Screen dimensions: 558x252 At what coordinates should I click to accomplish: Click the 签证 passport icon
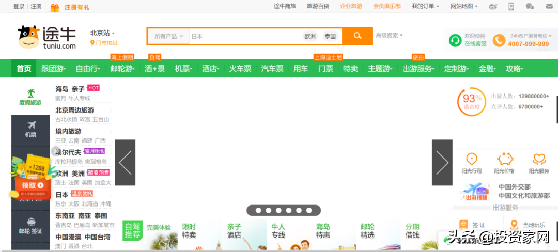pyautogui.click(x=463, y=225)
